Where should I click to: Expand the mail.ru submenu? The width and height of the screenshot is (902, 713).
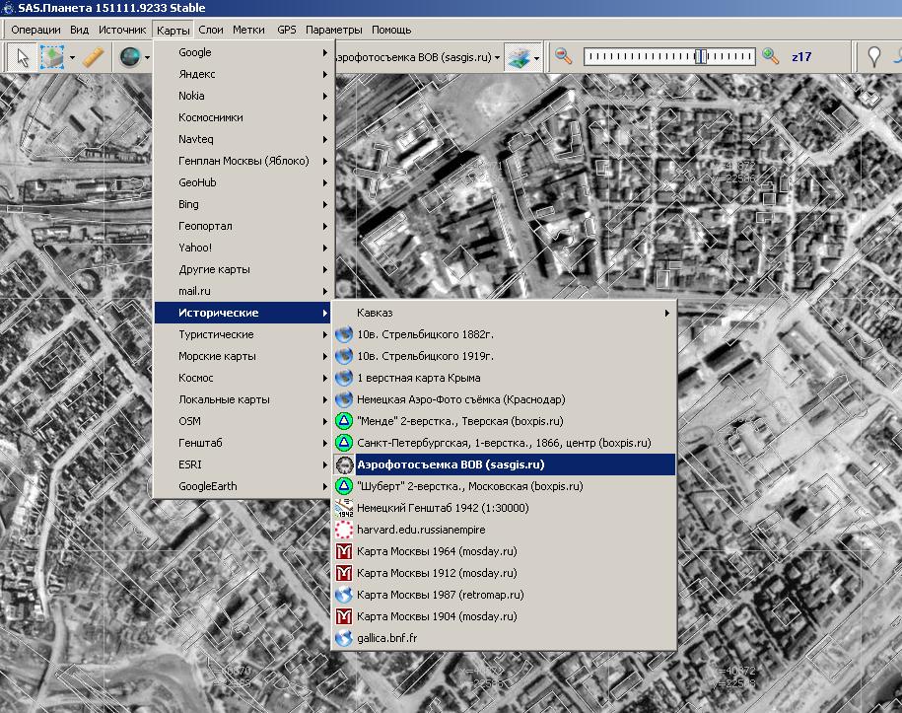click(243, 291)
